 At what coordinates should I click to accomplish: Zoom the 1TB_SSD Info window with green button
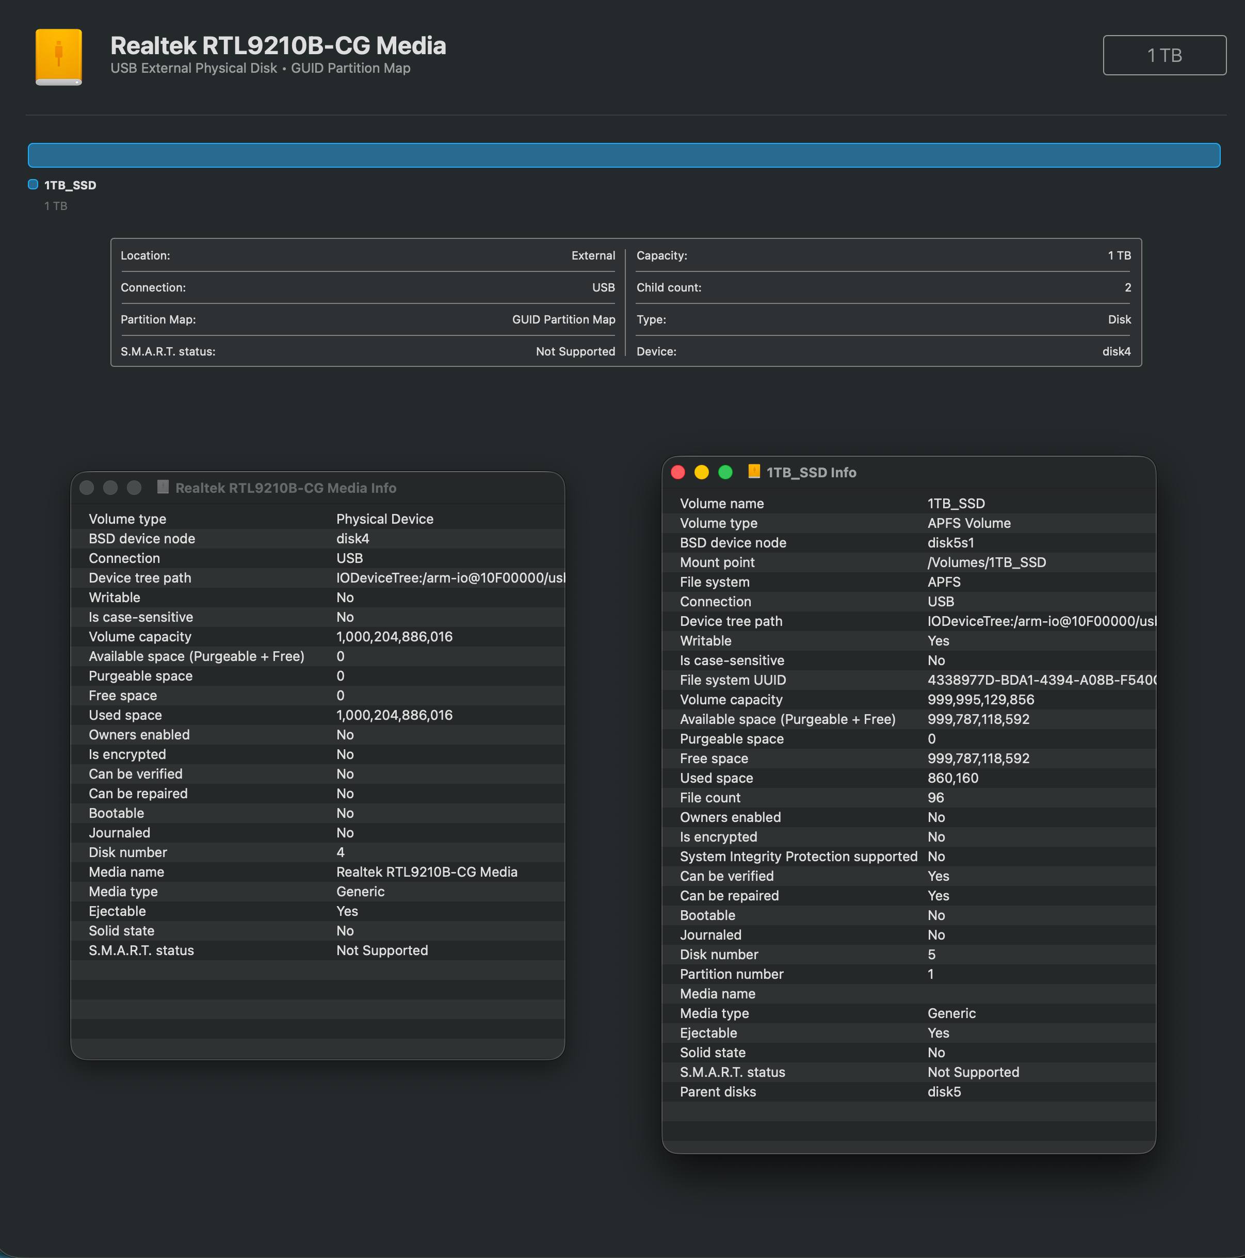tap(725, 472)
